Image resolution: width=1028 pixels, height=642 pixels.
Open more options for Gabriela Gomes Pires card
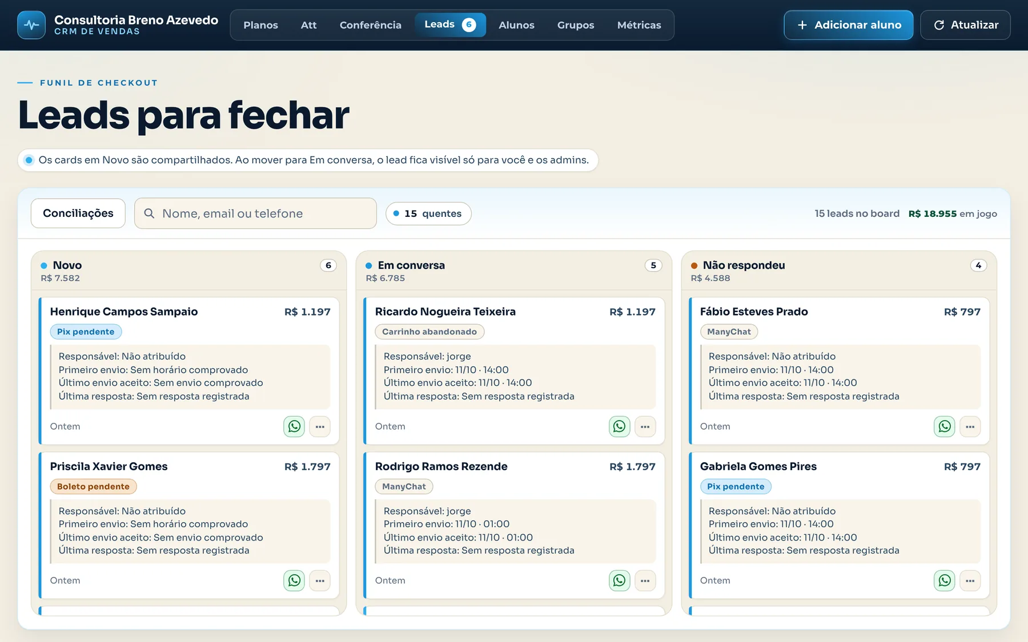[970, 580]
